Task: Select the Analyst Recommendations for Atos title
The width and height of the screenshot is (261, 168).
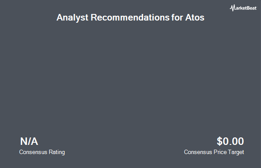Action: tap(130, 18)
